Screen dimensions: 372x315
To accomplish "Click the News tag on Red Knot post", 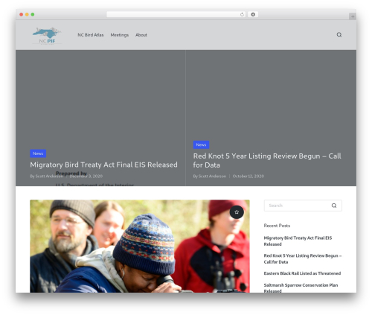I will 201,144.
